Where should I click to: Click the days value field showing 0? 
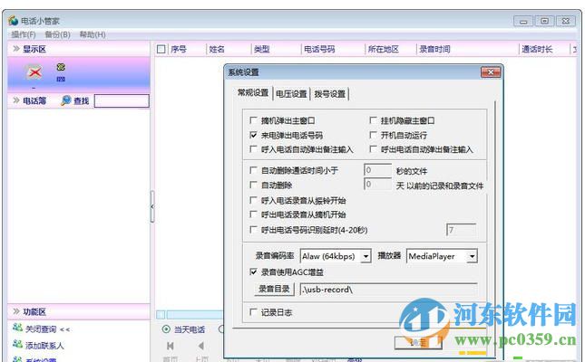(377, 184)
